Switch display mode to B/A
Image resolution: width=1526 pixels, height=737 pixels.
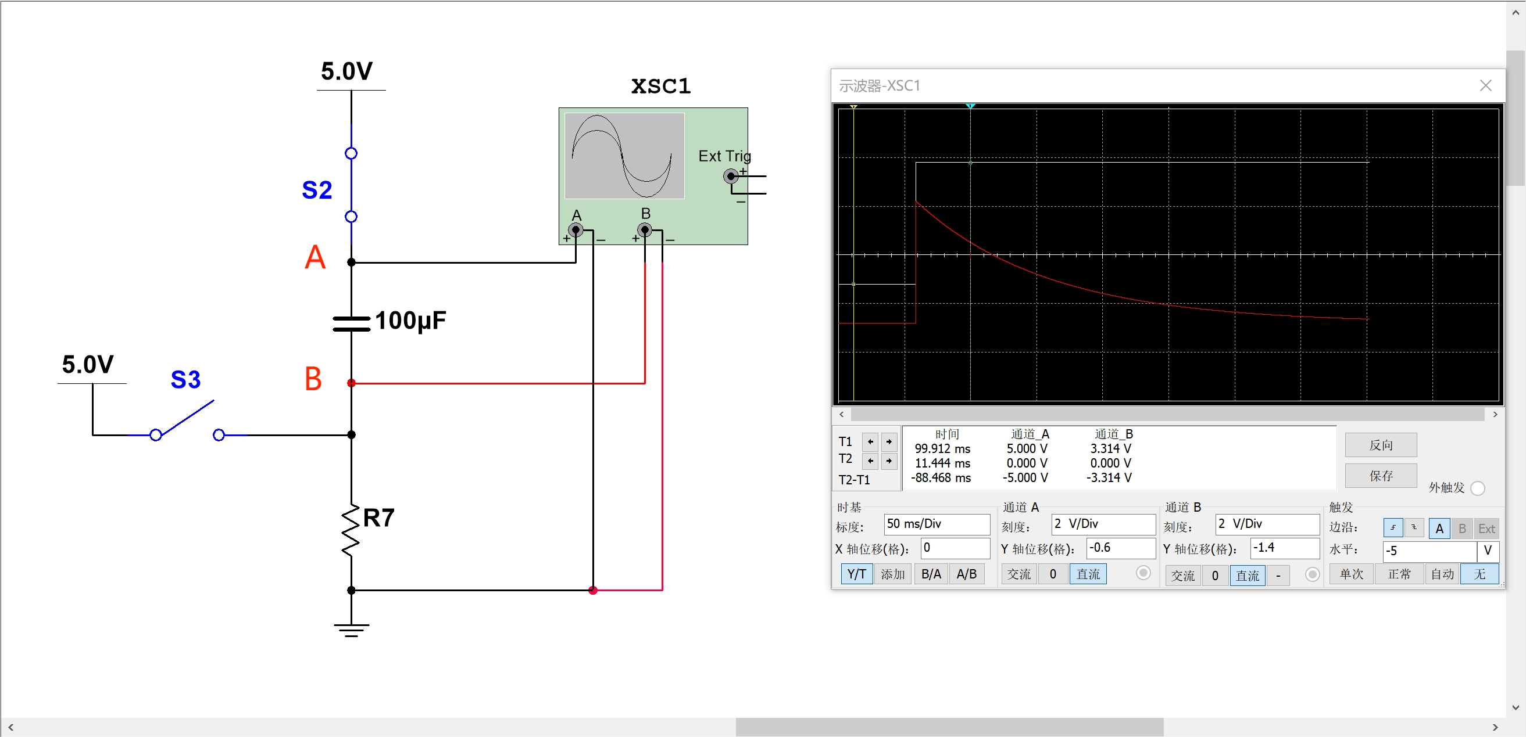click(931, 574)
